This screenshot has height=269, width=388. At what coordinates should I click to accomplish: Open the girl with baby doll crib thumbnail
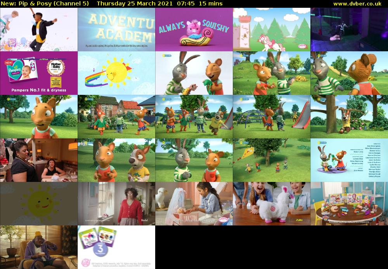coord(194,204)
